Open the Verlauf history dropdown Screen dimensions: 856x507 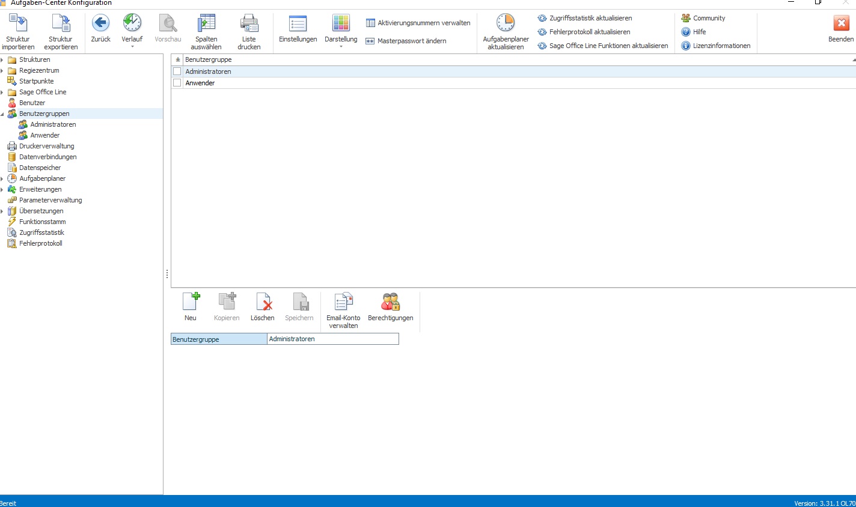(x=132, y=46)
